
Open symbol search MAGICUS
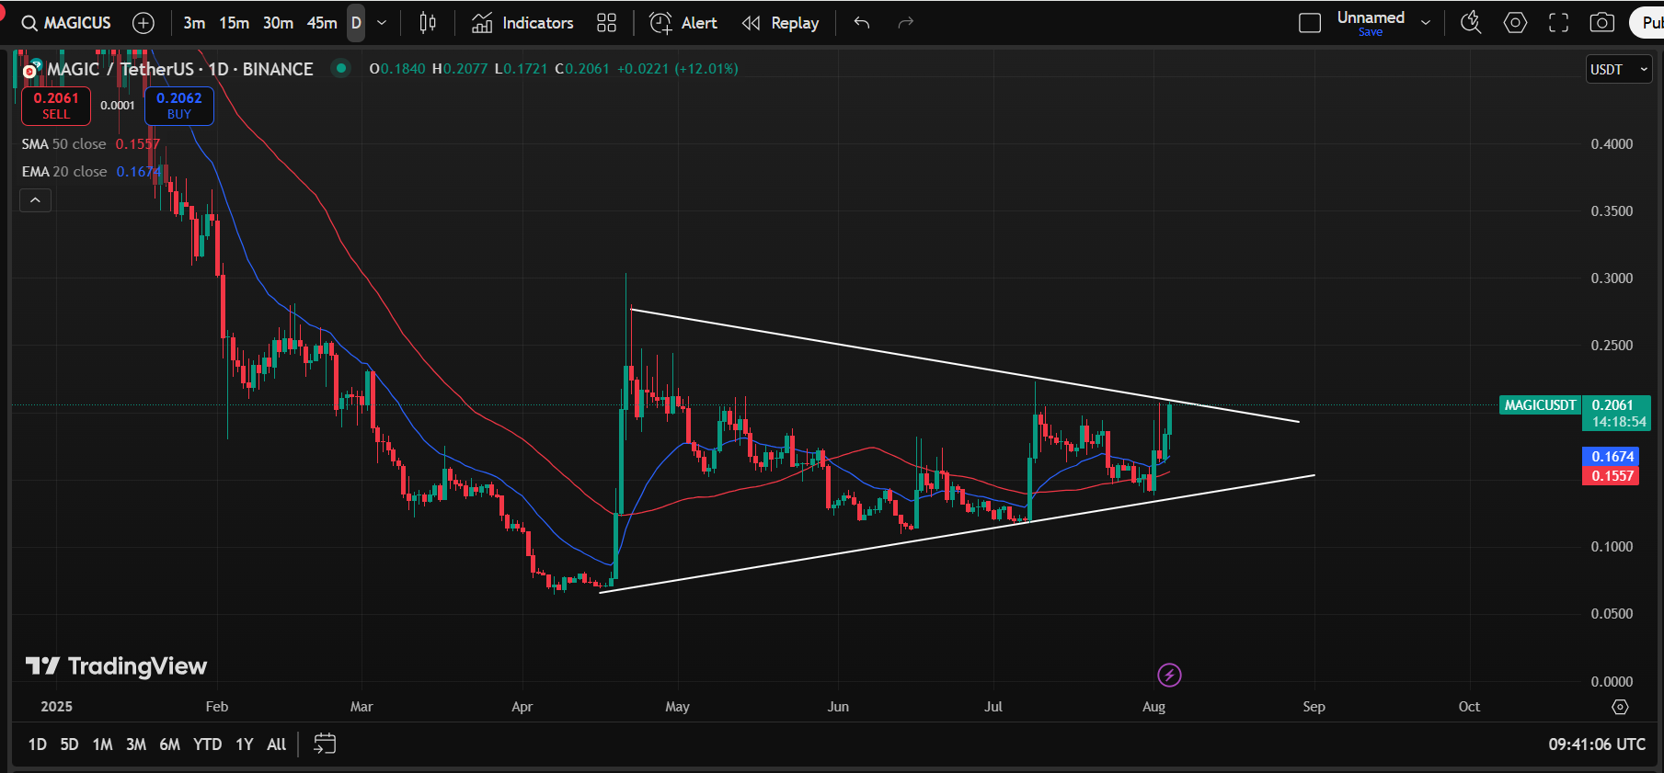pos(66,23)
